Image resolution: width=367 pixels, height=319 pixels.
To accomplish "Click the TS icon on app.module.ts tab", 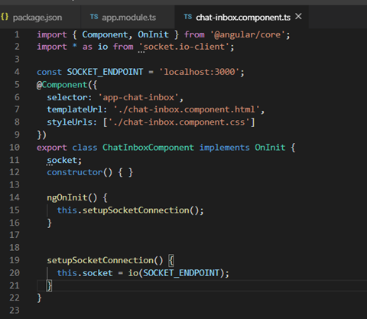I will (94, 17).
